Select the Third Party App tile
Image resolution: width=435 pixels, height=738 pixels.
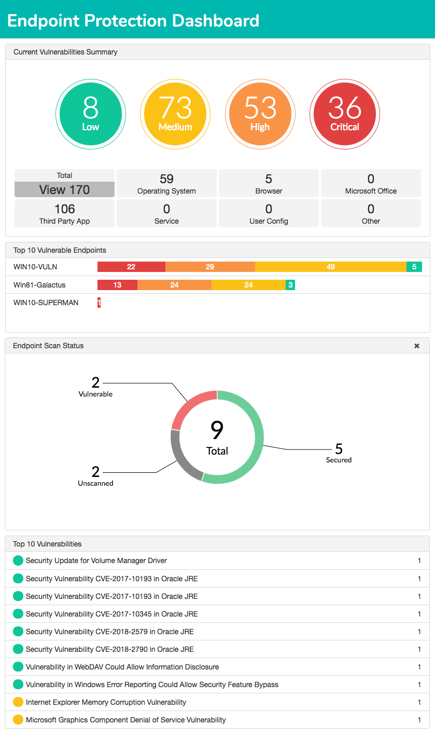(65, 214)
